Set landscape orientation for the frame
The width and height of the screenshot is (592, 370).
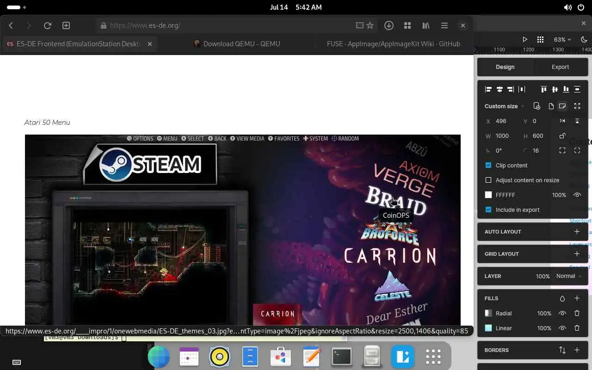562,106
